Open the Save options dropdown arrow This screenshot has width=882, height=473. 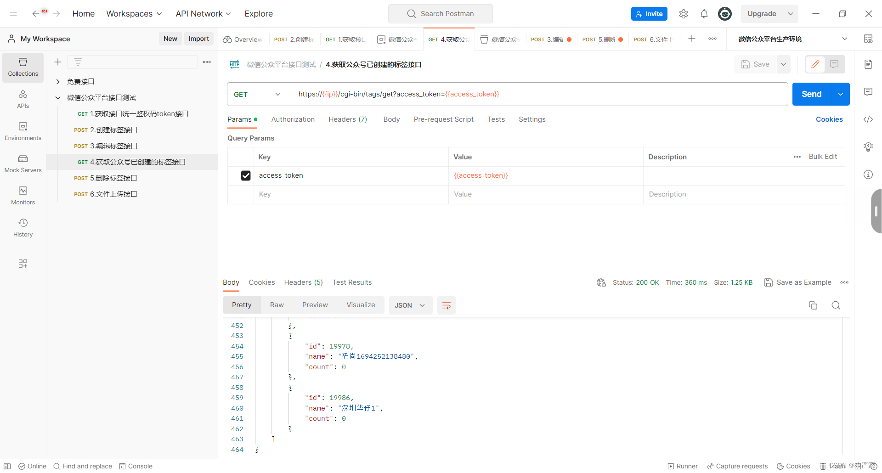784,64
